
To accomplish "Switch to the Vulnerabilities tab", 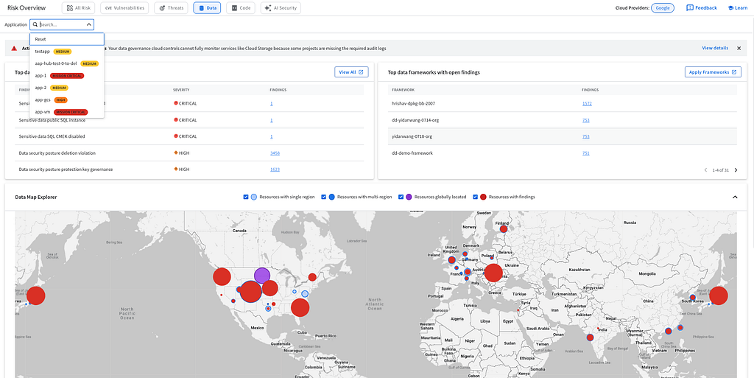I will (x=124, y=7).
